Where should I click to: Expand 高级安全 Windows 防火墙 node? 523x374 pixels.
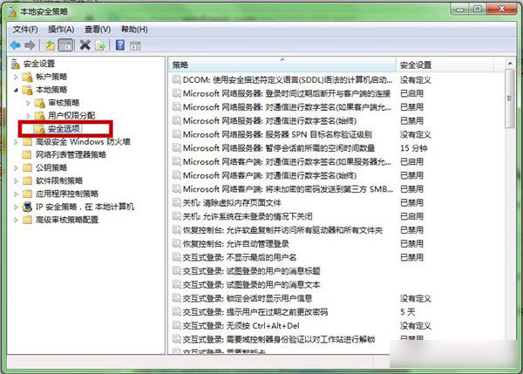tap(17, 142)
